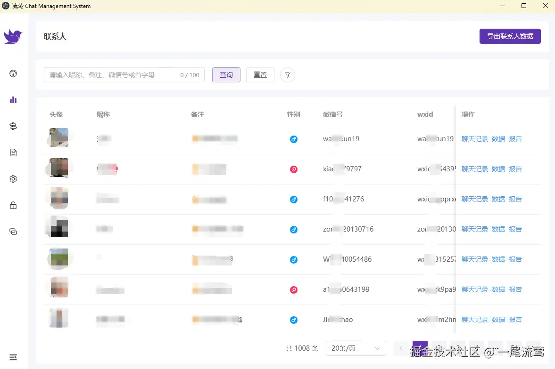This screenshot has width=555, height=369.
Task: Open the dashboard gauge icon in sidebar
Action: click(x=13, y=73)
